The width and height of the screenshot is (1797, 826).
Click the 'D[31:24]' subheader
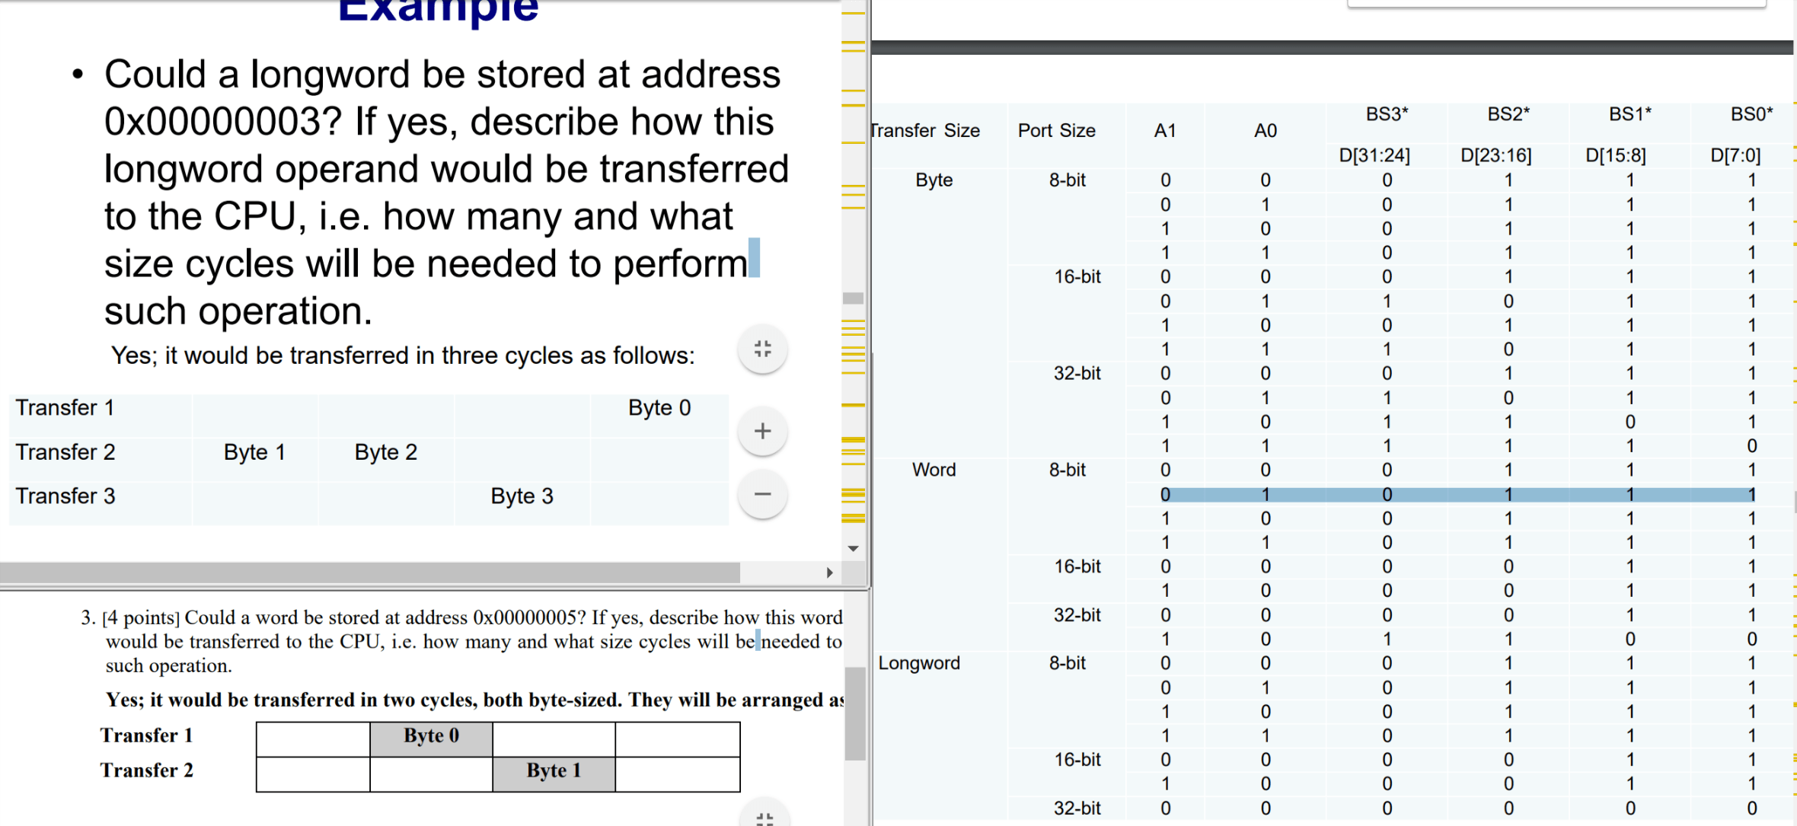coord(1374,155)
